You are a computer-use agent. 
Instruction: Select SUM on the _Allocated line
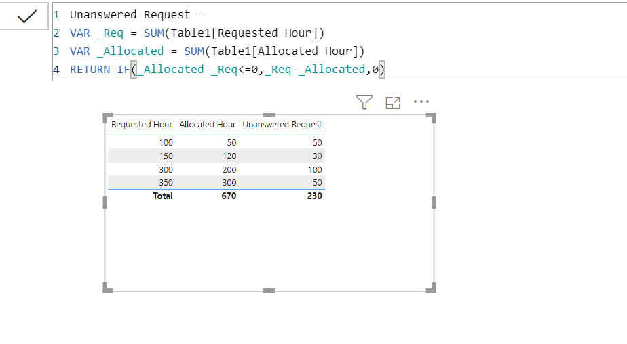tap(194, 51)
